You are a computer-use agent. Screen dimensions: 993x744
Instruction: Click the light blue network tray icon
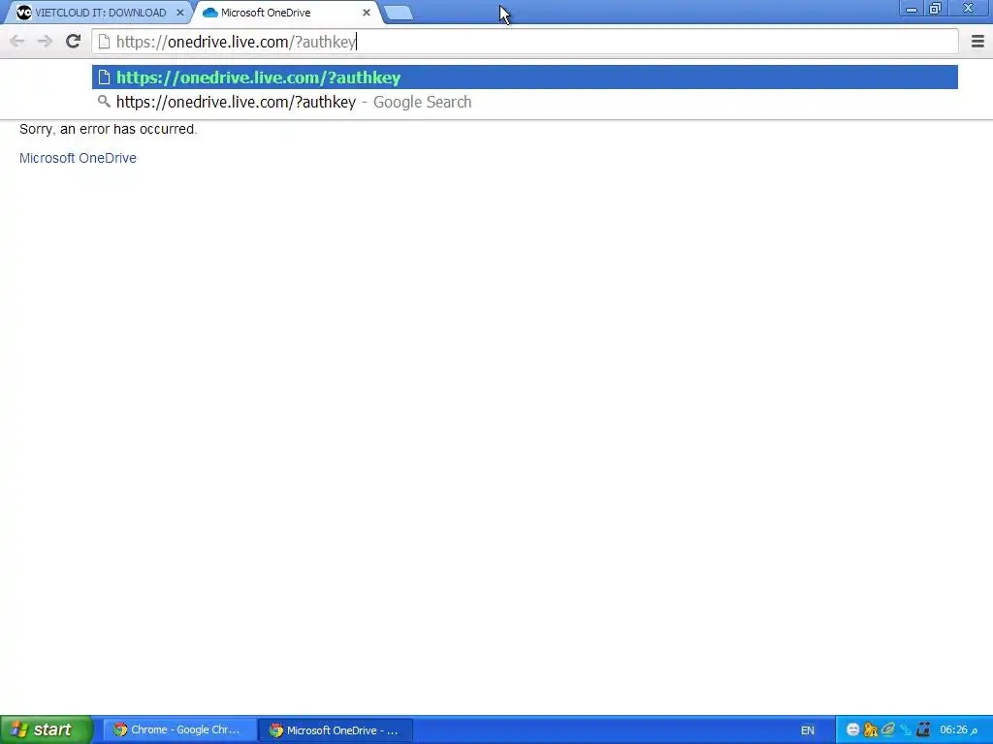click(x=906, y=730)
